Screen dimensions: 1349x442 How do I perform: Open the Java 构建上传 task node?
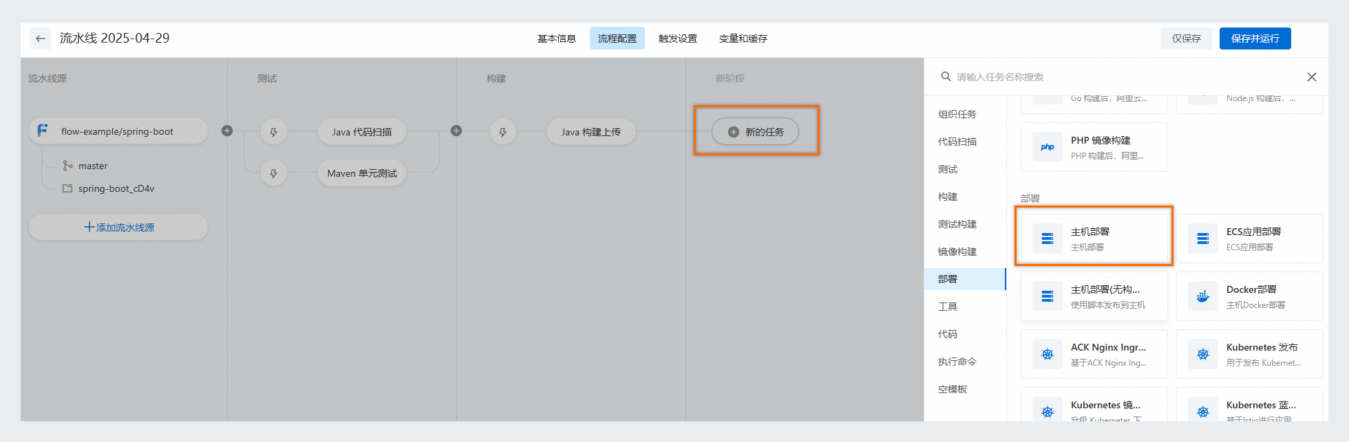[x=591, y=131]
